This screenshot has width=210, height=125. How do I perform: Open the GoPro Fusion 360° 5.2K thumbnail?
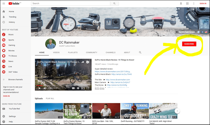pyautogui.click(x=49, y=111)
